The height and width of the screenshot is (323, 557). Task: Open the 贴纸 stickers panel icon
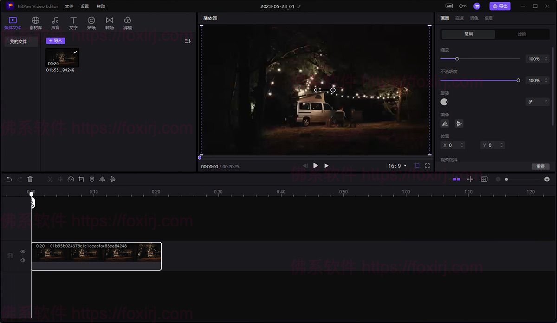click(91, 23)
